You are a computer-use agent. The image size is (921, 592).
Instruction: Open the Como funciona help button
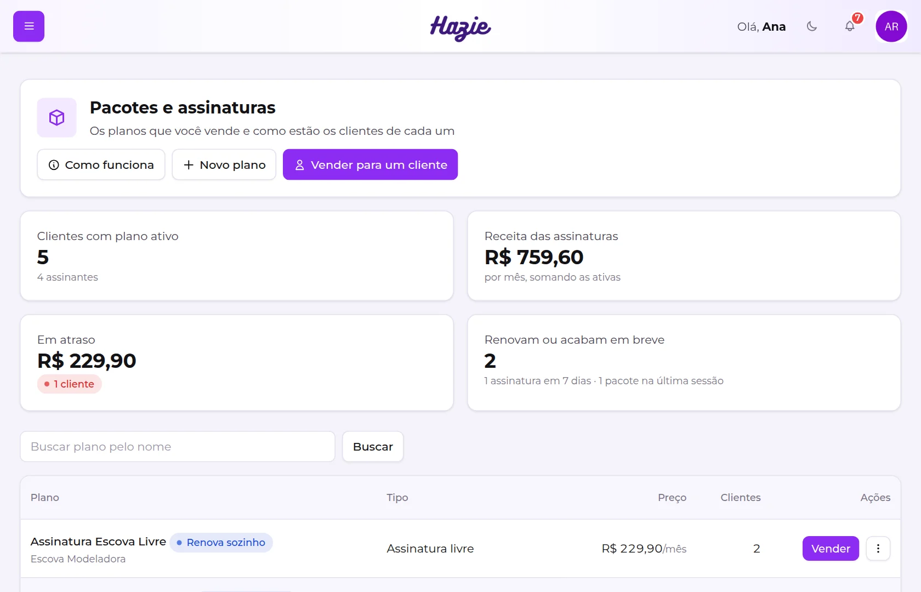[101, 164]
